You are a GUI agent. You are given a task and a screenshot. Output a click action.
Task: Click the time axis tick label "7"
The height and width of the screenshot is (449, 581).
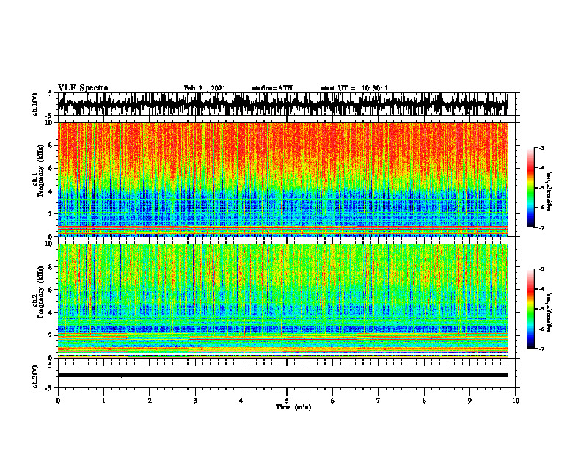[379, 401]
